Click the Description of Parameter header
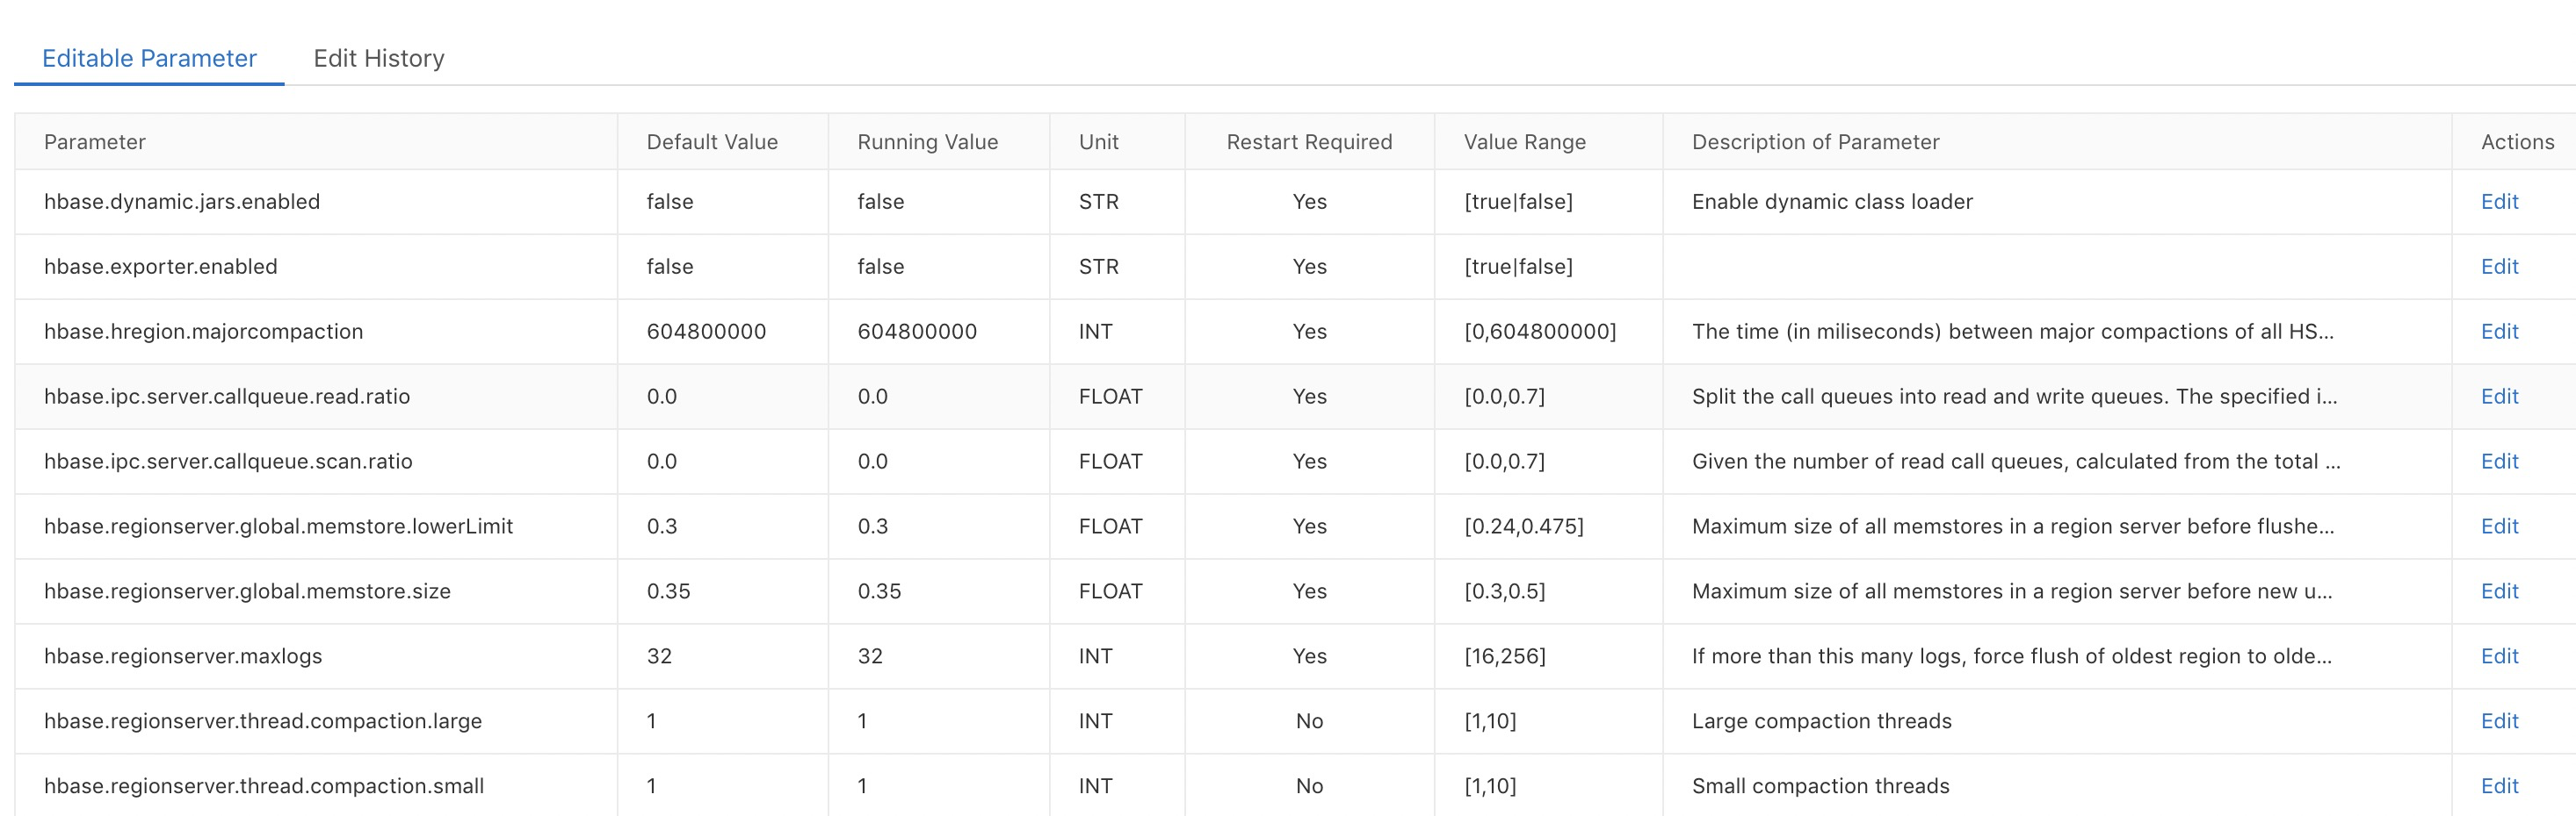Viewport: 2576px width, 816px height. click(1815, 142)
